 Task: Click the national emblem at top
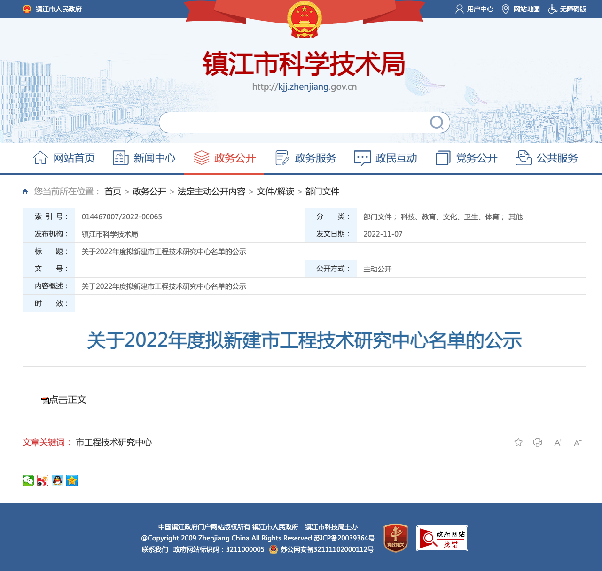tap(305, 20)
